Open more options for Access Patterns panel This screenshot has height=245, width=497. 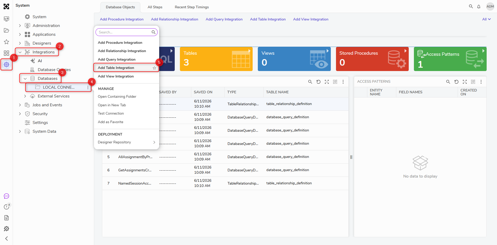(481, 82)
